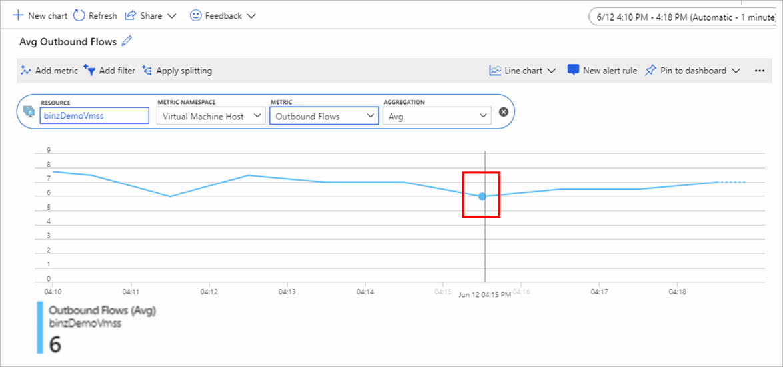Click the pencil icon to rename chart

pyautogui.click(x=127, y=41)
